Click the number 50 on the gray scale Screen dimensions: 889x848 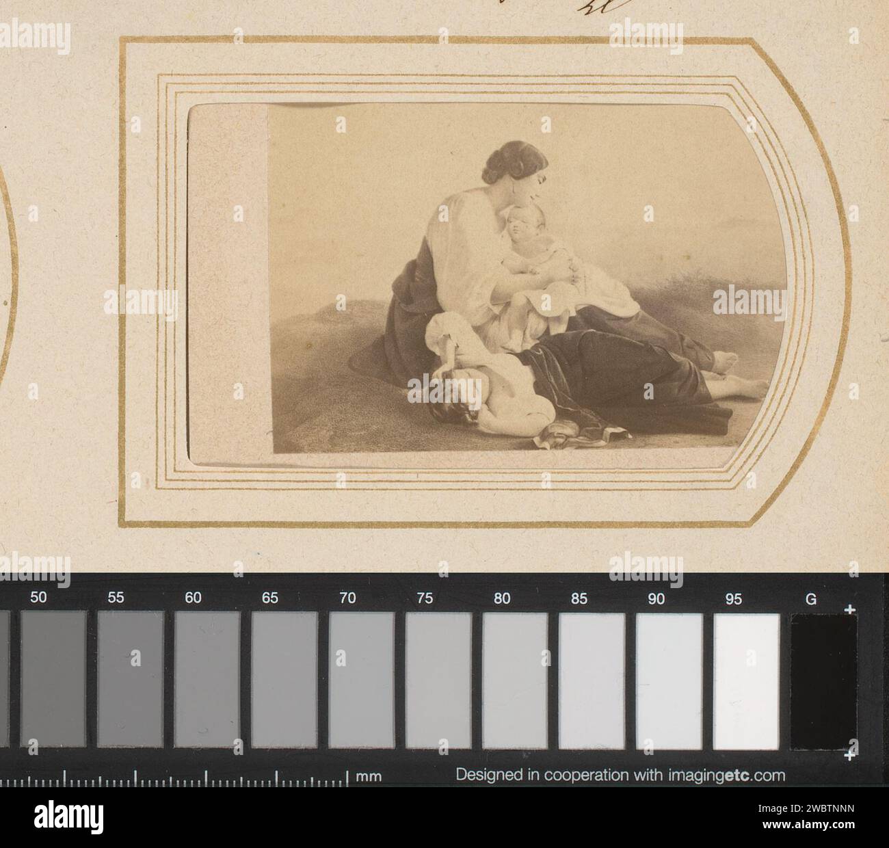pyautogui.click(x=38, y=598)
